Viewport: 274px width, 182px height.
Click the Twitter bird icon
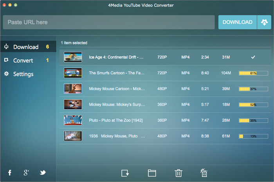coord(43,173)
